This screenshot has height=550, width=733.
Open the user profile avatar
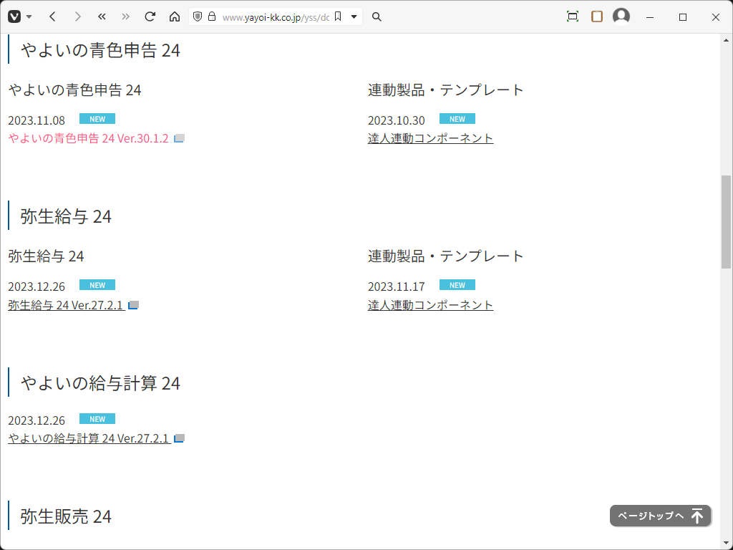point(621,16)
